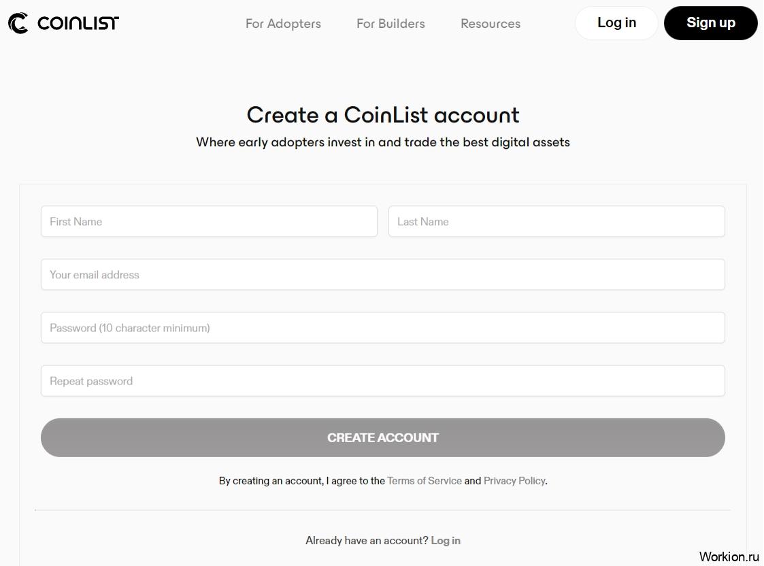764x566 pixels.
Task: Submit the form with CREATE ACCOUNT button
Action: 383,437
